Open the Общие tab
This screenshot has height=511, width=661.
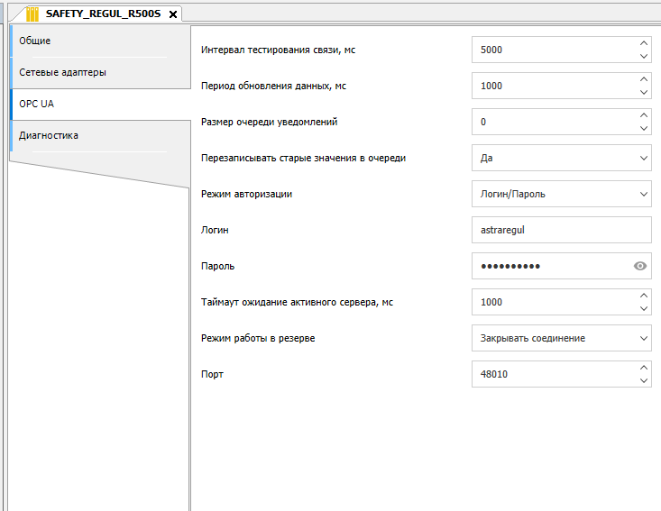pos(35,41)
